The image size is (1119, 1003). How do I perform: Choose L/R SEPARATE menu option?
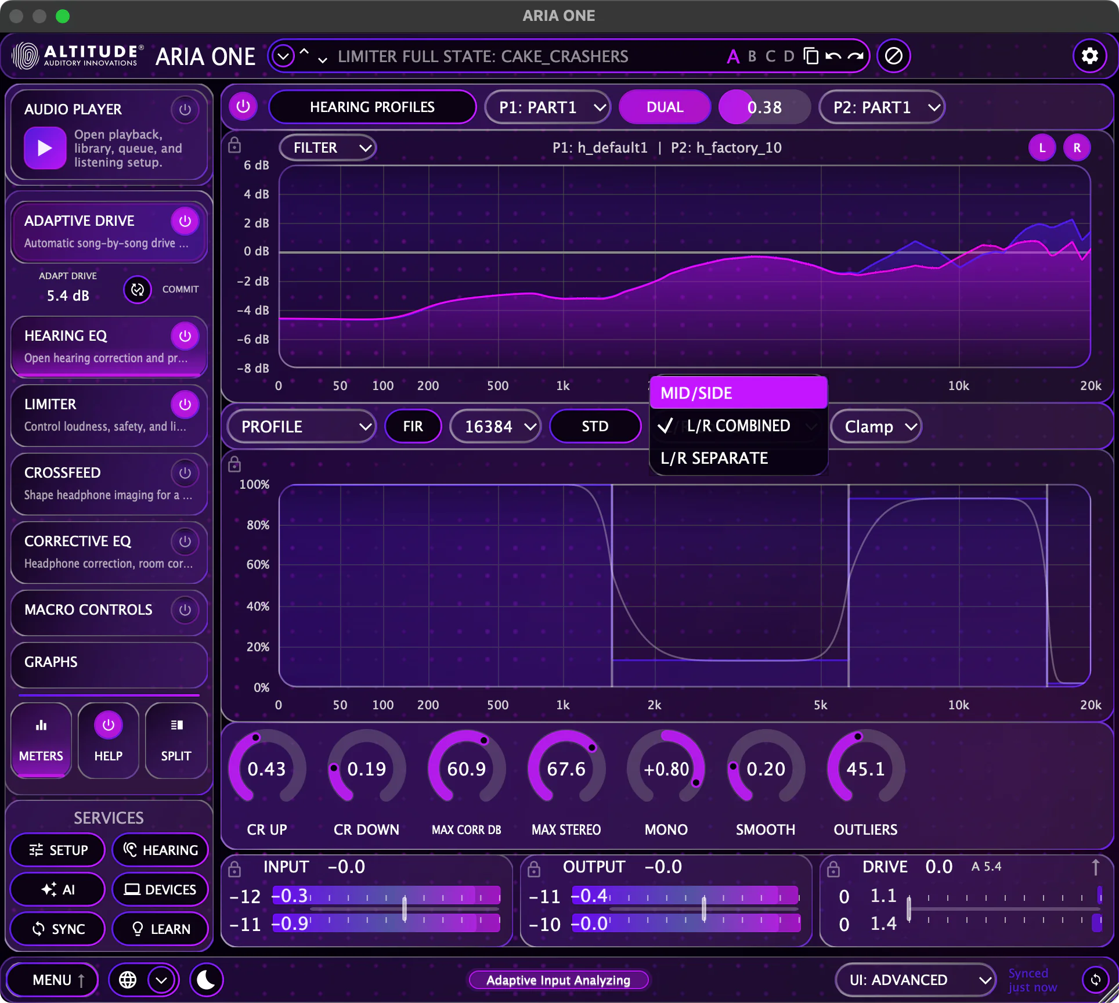(x=738, y=458)
